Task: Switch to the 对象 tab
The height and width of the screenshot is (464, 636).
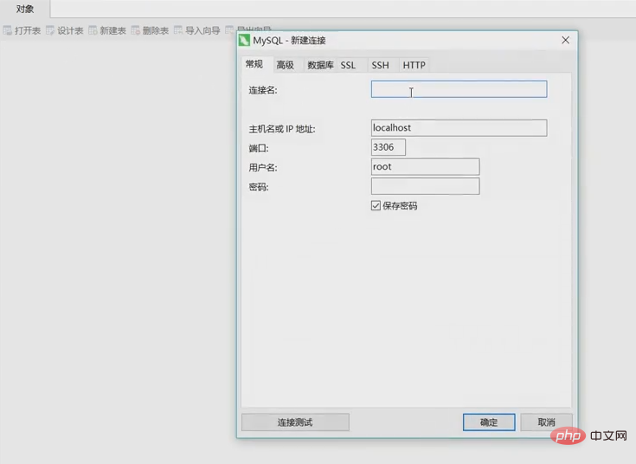Action: 25,9
